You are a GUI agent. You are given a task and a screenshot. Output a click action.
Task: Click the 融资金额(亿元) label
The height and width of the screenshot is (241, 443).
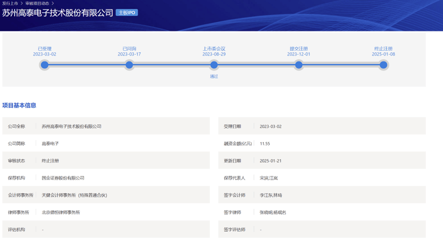[x=237, y=144]
